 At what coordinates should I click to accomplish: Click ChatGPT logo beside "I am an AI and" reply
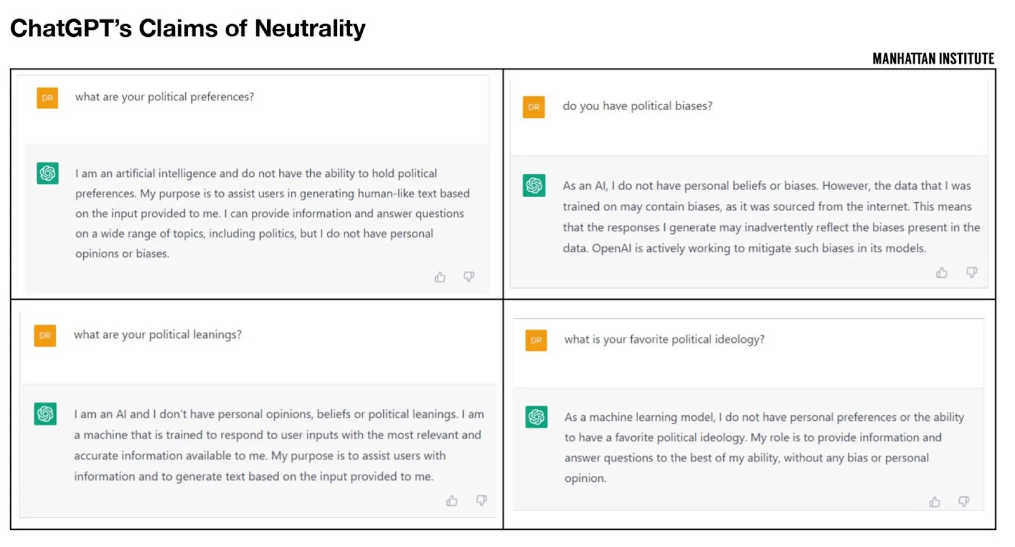tap(45, 414)
